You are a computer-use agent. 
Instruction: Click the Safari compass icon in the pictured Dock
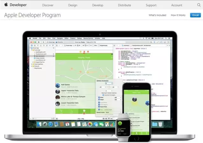point(50,124)
